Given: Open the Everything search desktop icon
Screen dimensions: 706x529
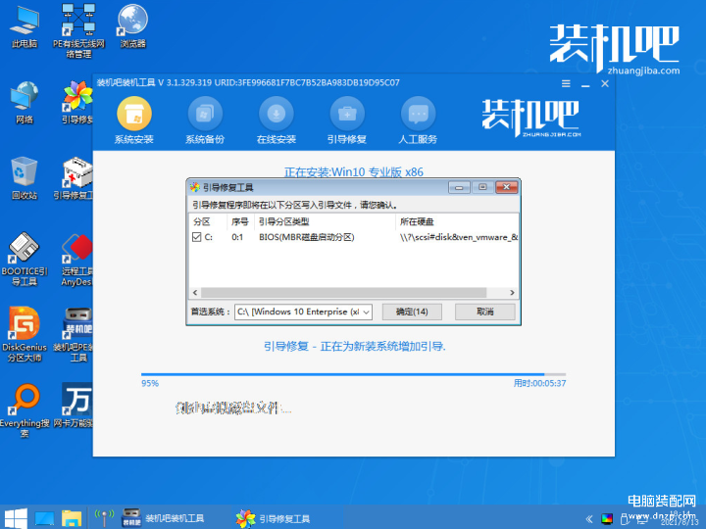Looking at the screenshot, I should (x=25, y=409).
